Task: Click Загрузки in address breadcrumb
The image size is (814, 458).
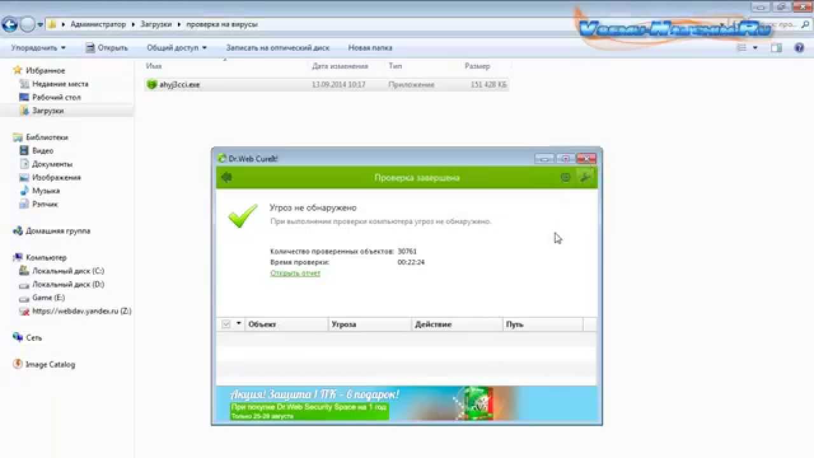Action: pos(156,24)
